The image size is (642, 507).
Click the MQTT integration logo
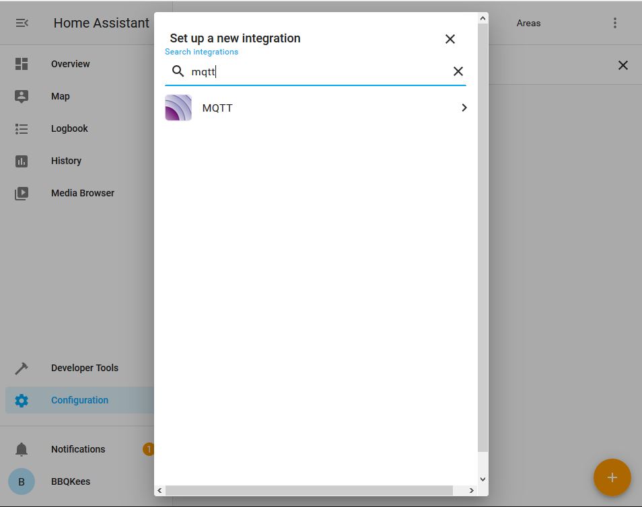click(x=177, y=107)
